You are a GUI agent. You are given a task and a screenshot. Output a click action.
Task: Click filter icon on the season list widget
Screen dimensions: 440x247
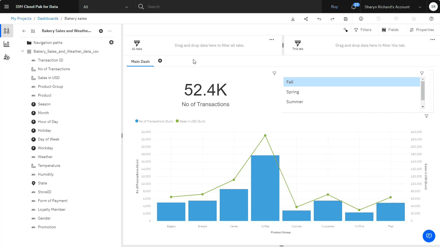pos(422,73)
